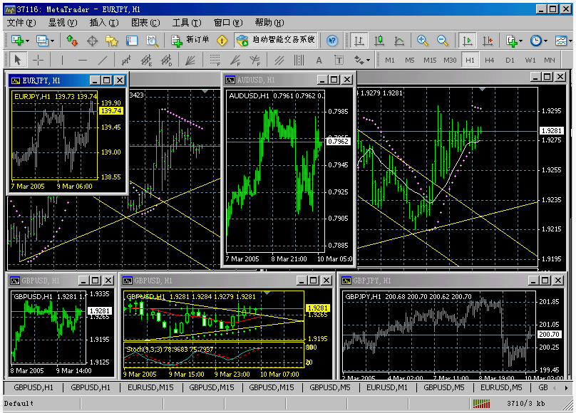The image size is (576, 413).
Task: Expand the new chart dropdown arrow
Action: coord(27,41)
